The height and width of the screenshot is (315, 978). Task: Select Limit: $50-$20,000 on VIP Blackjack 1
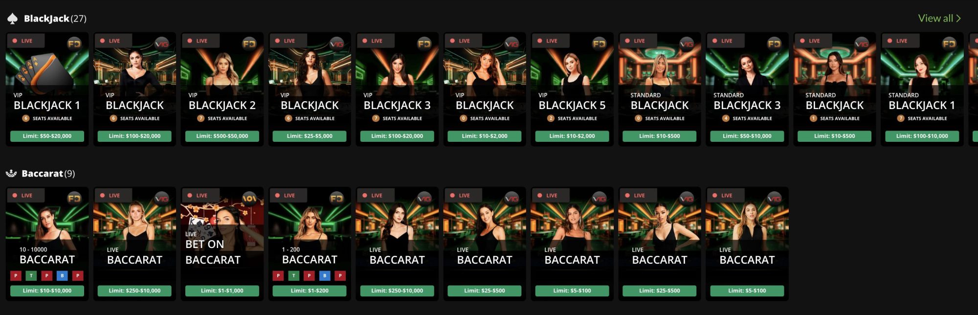tap(47, 136)
